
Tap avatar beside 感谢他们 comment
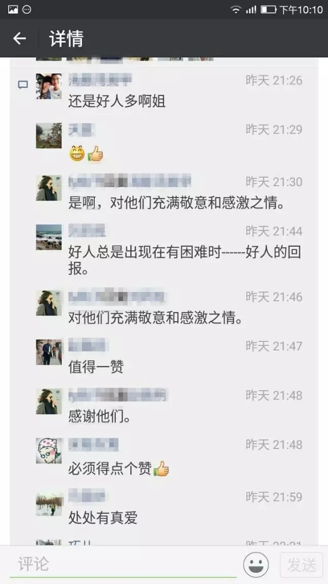point(49,401)
